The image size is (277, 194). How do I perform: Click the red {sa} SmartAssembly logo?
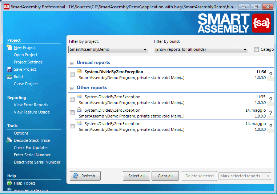click(261, 23)
